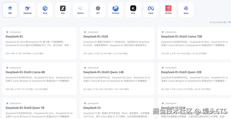Open the DeepSeek-R1 model title
The width and height of the screenshot is (231, 119).
(14, 37)
